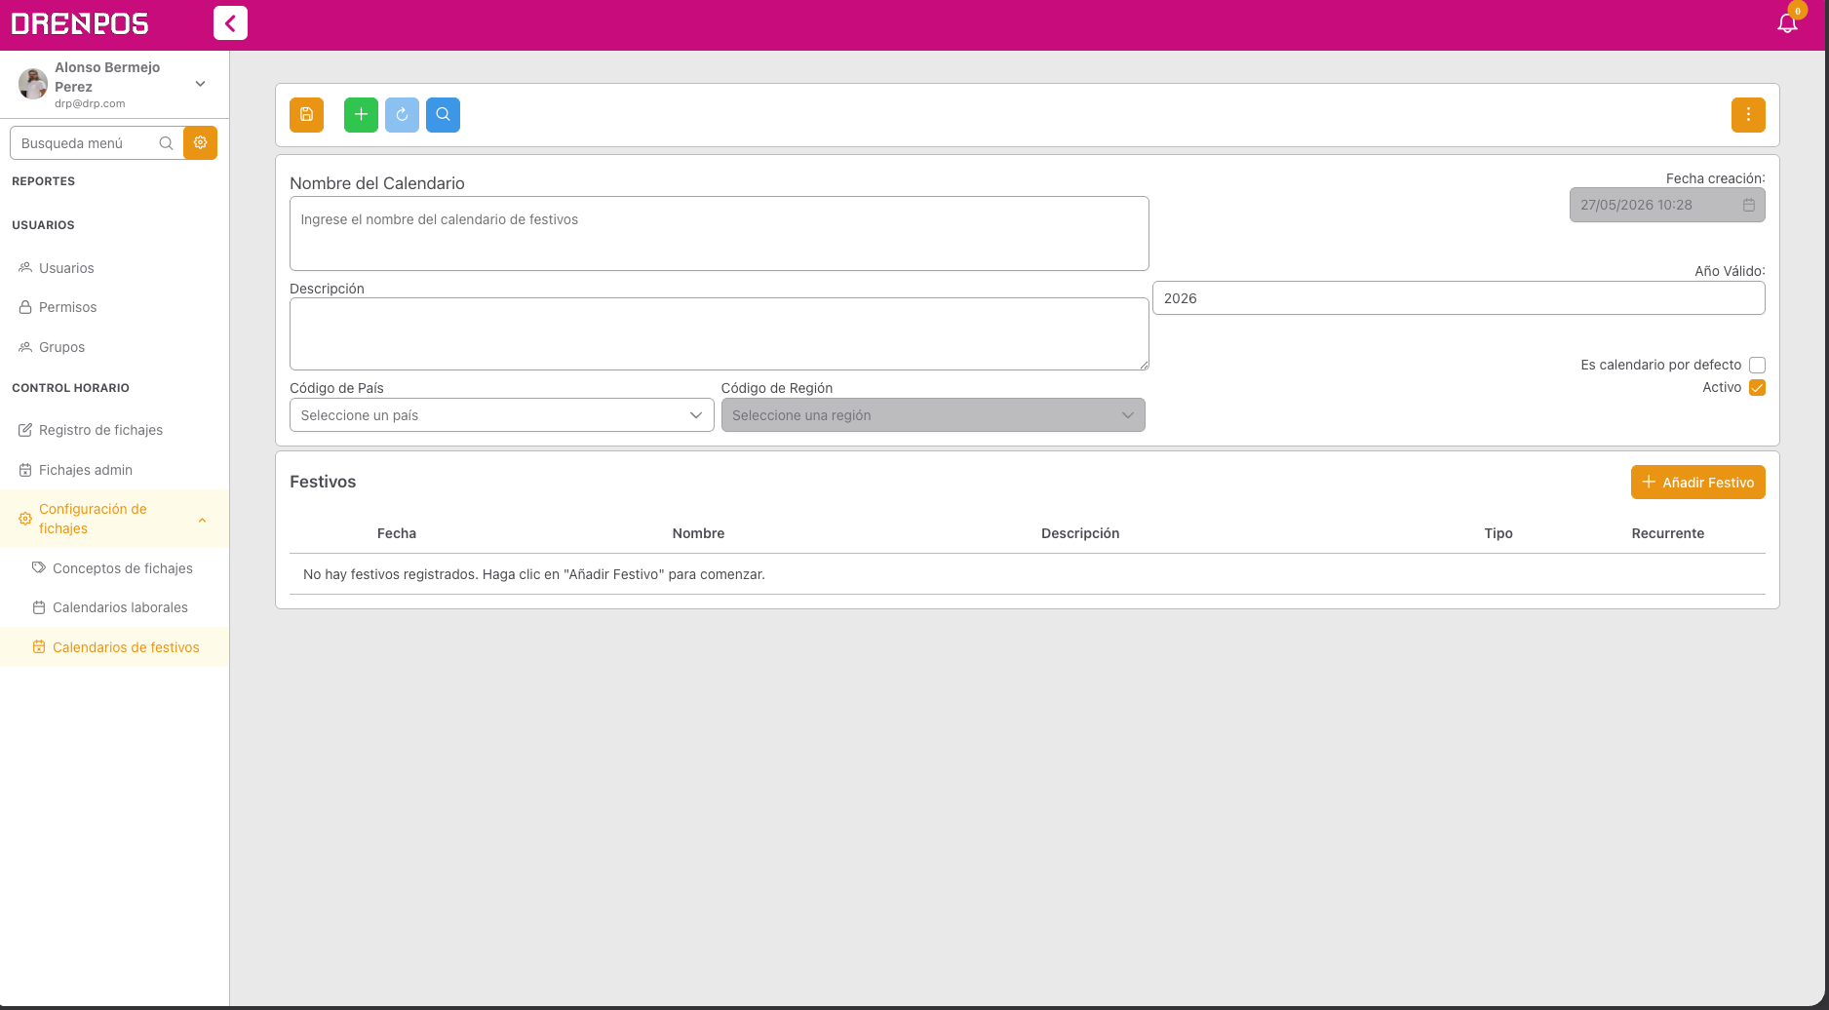Image resolution: width=1829 pixels, height=1010 pixels.
Task: Click the Calendarios laborales calendar icon
Action: click(x=39, y=607)
